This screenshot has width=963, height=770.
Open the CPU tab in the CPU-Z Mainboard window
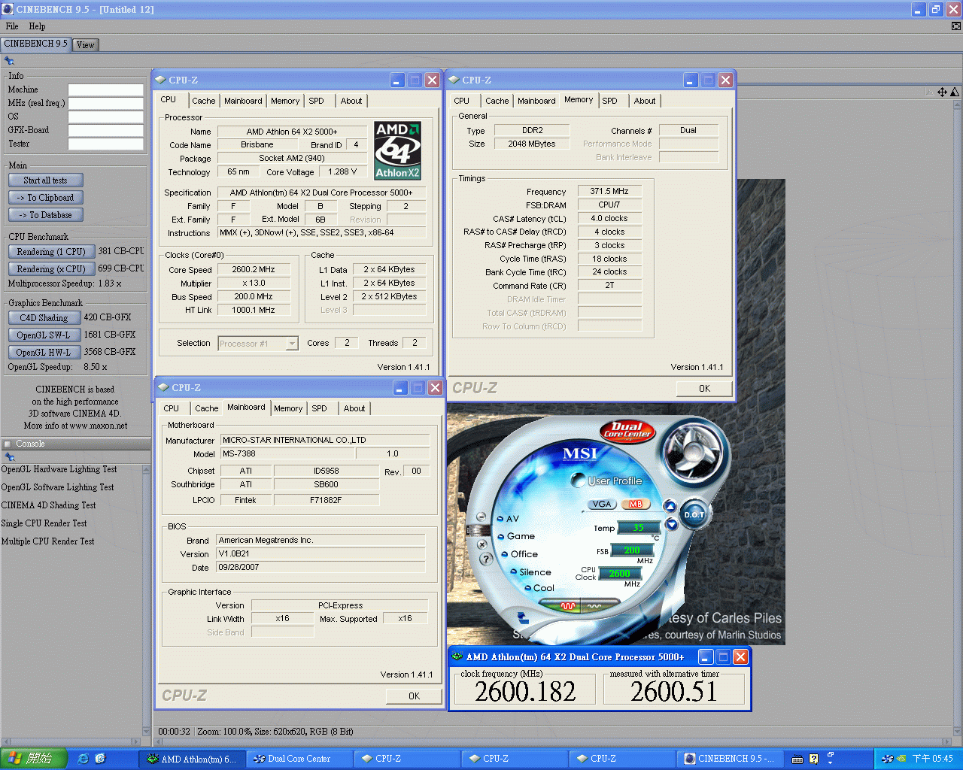pos(172,408)
